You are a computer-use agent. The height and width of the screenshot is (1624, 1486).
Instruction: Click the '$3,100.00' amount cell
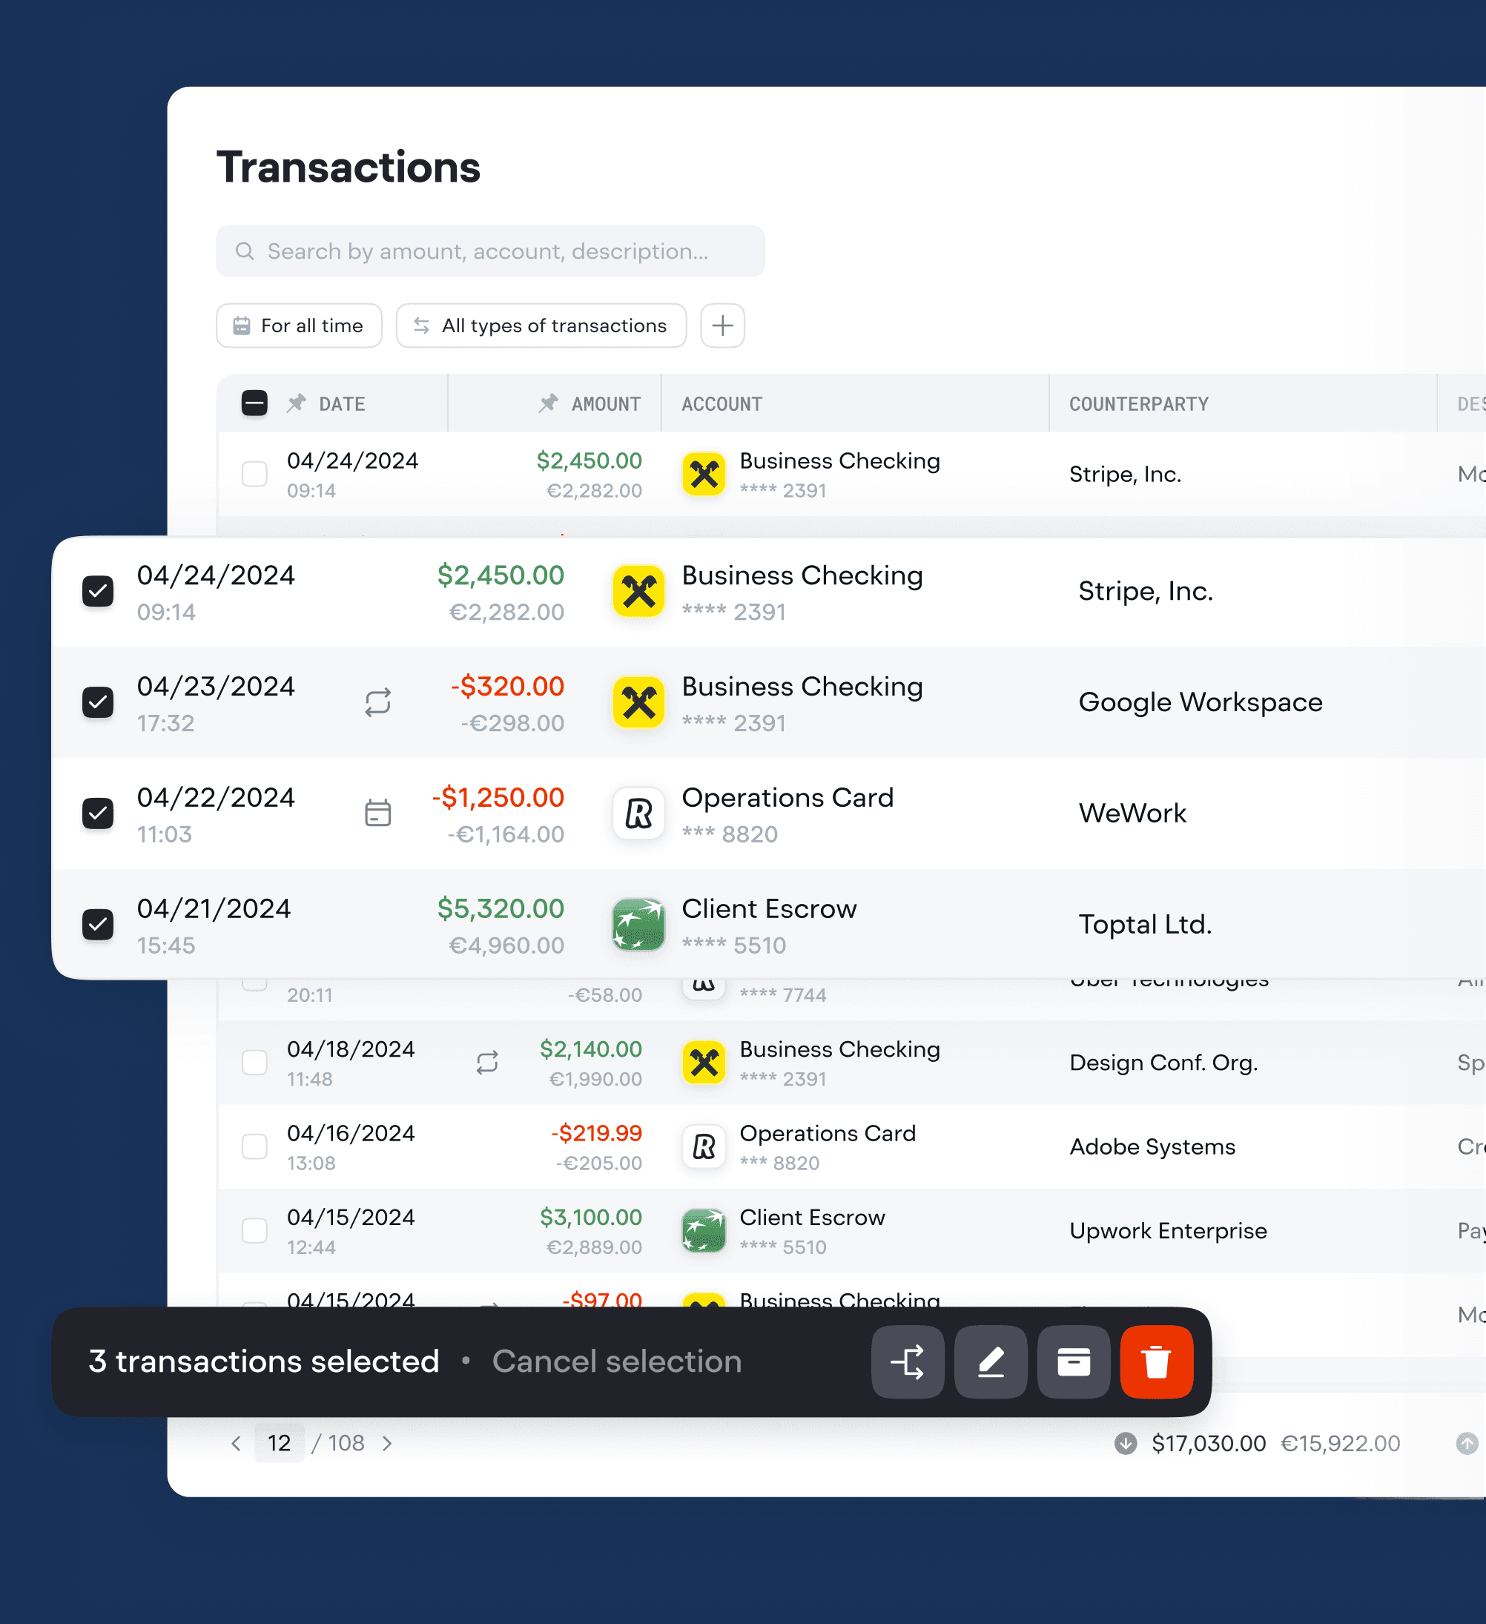pyautogui.click(x=591, y=1217)
